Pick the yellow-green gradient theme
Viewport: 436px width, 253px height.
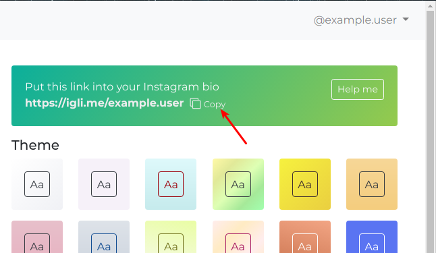(x=238, y=184)
